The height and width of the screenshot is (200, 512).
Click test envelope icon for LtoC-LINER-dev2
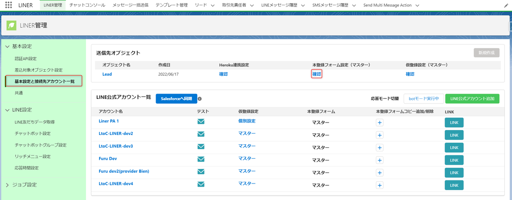click(201, 134)
